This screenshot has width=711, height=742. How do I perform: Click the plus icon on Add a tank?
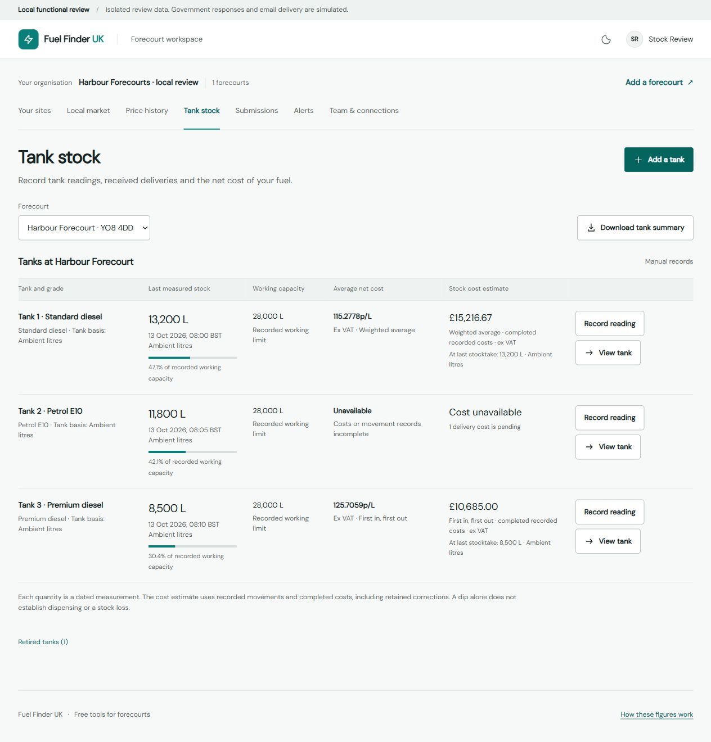(x=638, y=160)
